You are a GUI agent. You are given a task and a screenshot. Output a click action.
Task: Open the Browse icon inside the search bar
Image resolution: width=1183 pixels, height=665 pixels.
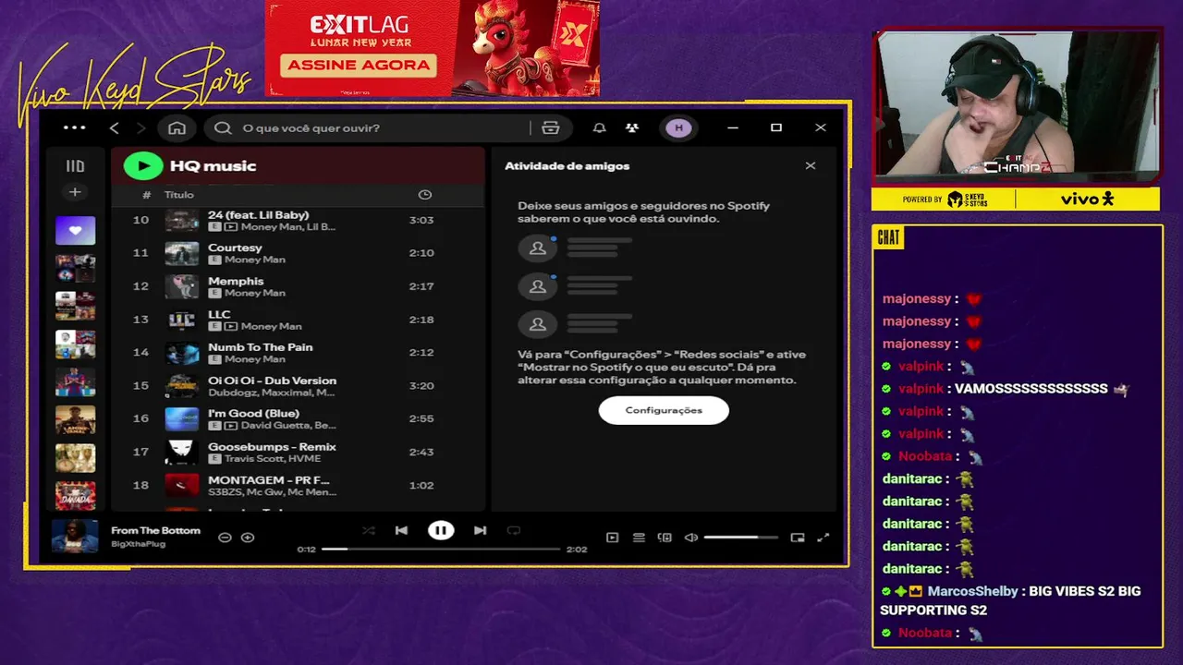point(551,128)
